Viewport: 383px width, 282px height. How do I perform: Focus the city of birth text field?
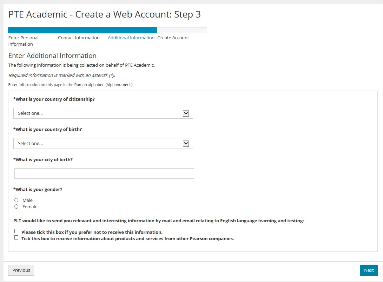(104, 173)
